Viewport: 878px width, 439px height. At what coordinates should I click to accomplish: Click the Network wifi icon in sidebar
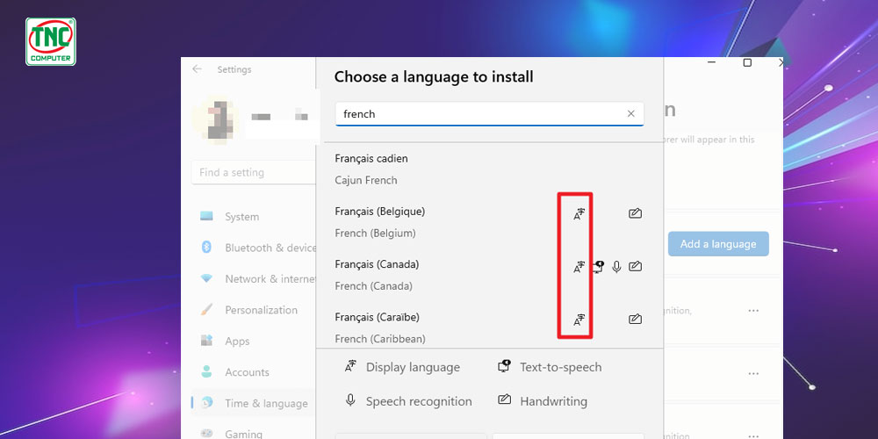(206, 278)
